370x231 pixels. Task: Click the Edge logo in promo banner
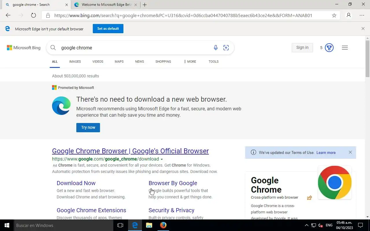pyautogui.click(x=61, y=106)
